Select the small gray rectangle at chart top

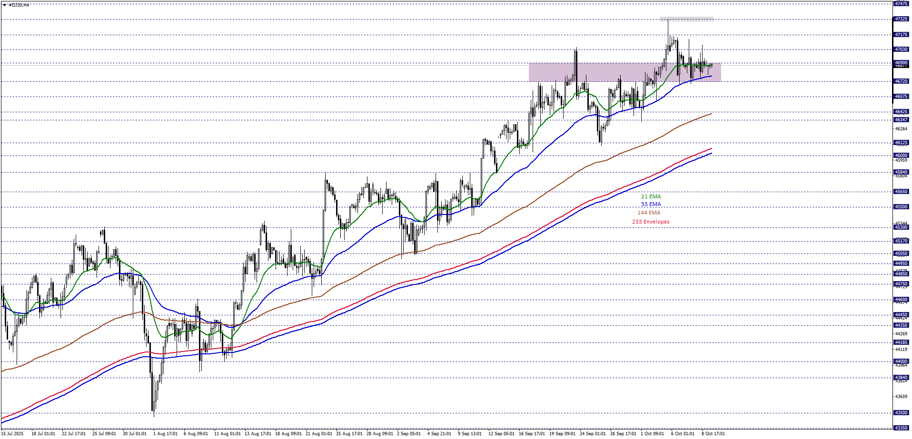[686, 19]
